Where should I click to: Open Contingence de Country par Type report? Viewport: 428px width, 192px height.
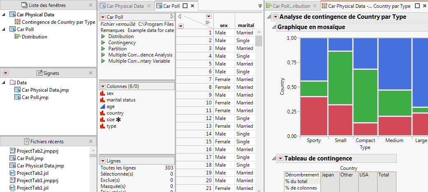tap(58, 22)
